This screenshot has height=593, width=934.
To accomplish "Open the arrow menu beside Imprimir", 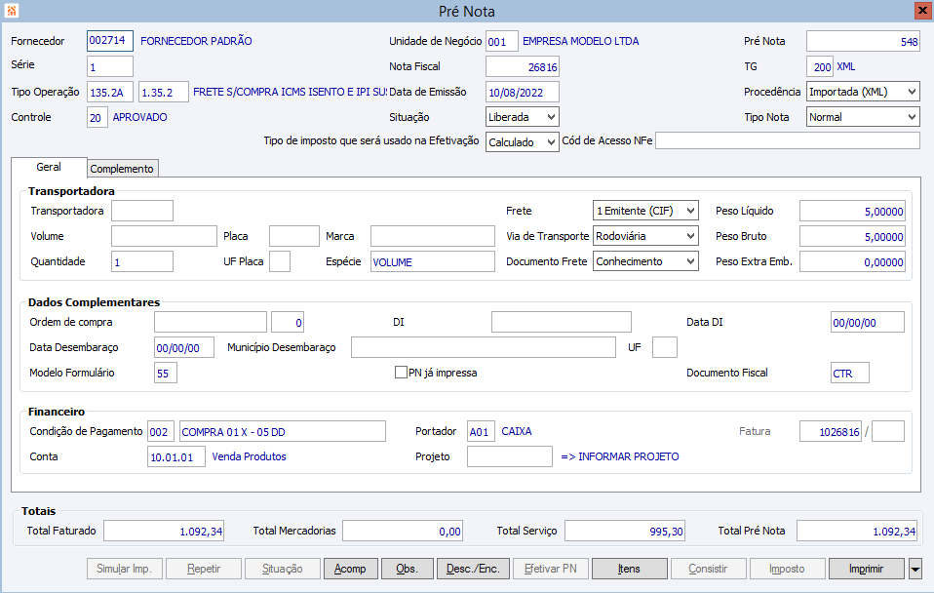I will (915, 569).
